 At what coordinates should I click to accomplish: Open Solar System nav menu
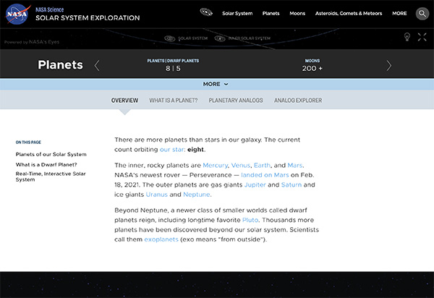pos(237,13)
